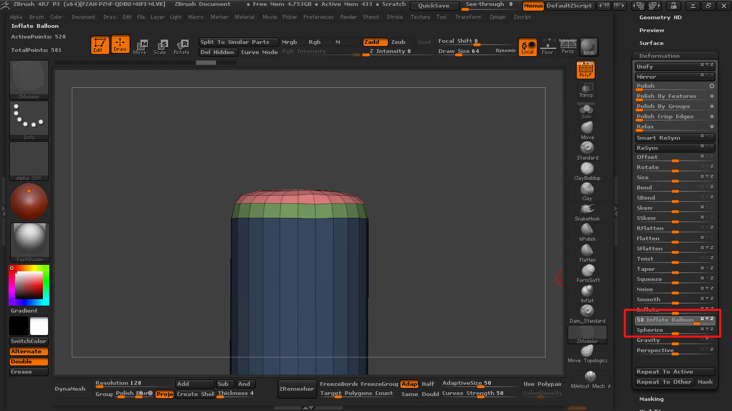The image size is (732, 411).
Task: Click the QuickSave button
Action: 434,6
